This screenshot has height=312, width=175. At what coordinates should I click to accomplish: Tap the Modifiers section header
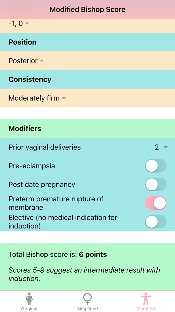coord(25,128)
